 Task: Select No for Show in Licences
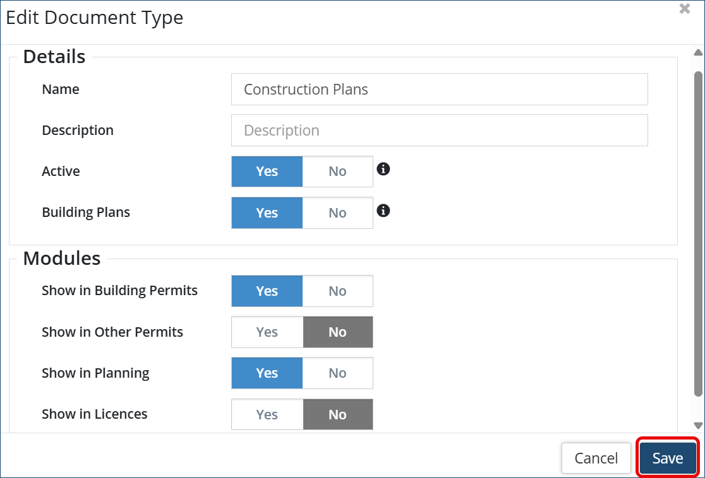pyautogui.click(x=337, y=414)
